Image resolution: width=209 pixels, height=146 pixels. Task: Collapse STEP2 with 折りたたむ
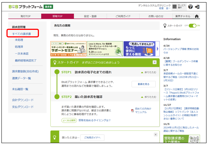148,97
